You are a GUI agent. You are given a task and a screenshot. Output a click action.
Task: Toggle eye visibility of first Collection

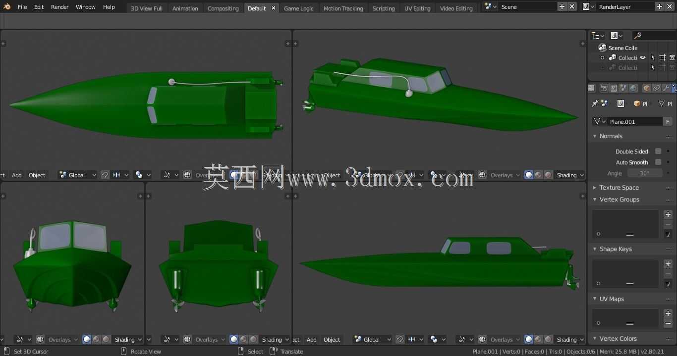click(643, 58)
